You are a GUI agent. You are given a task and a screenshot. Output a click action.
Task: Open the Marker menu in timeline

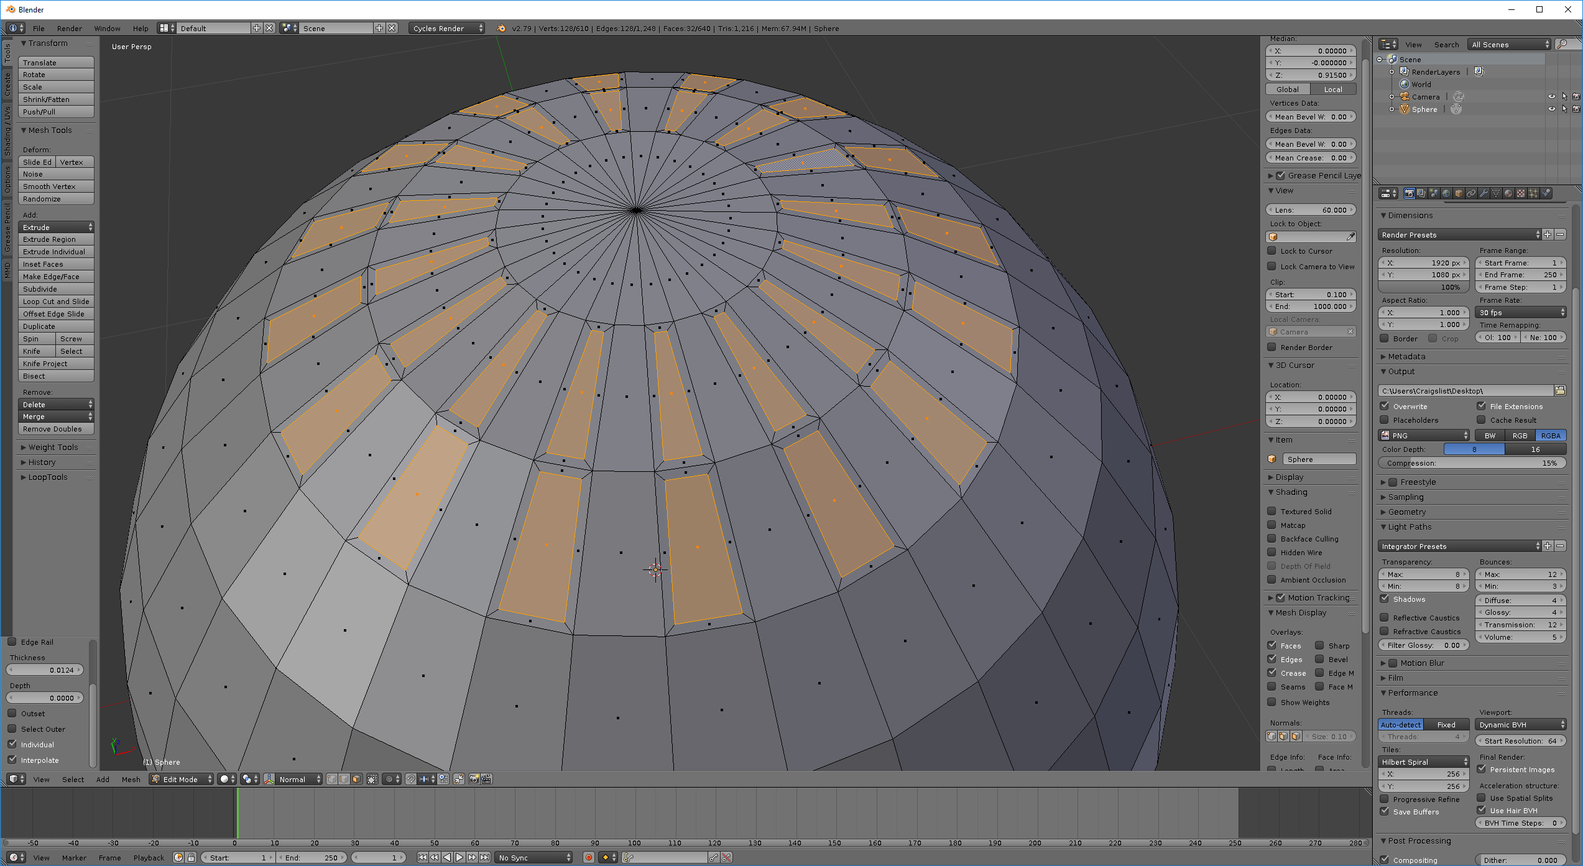click(74, 857)
